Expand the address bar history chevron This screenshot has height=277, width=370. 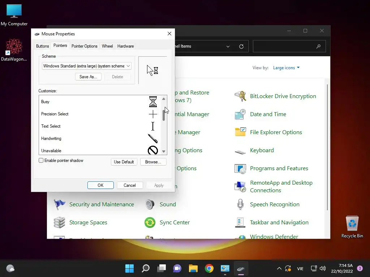228,47
